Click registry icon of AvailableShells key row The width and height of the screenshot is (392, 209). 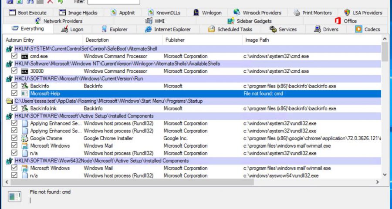(x=9, y=64)
